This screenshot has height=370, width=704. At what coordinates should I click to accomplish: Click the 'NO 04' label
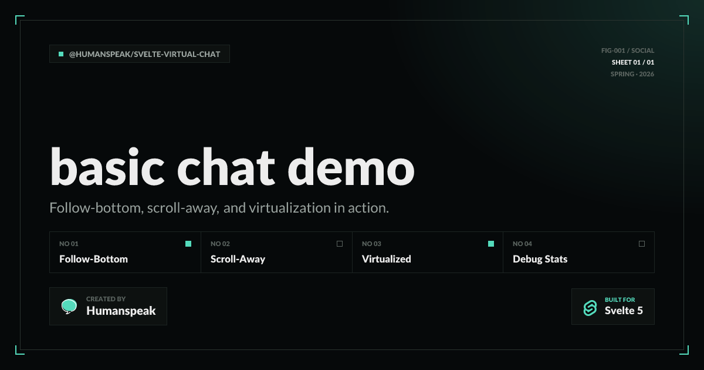[x=523, y=244]
